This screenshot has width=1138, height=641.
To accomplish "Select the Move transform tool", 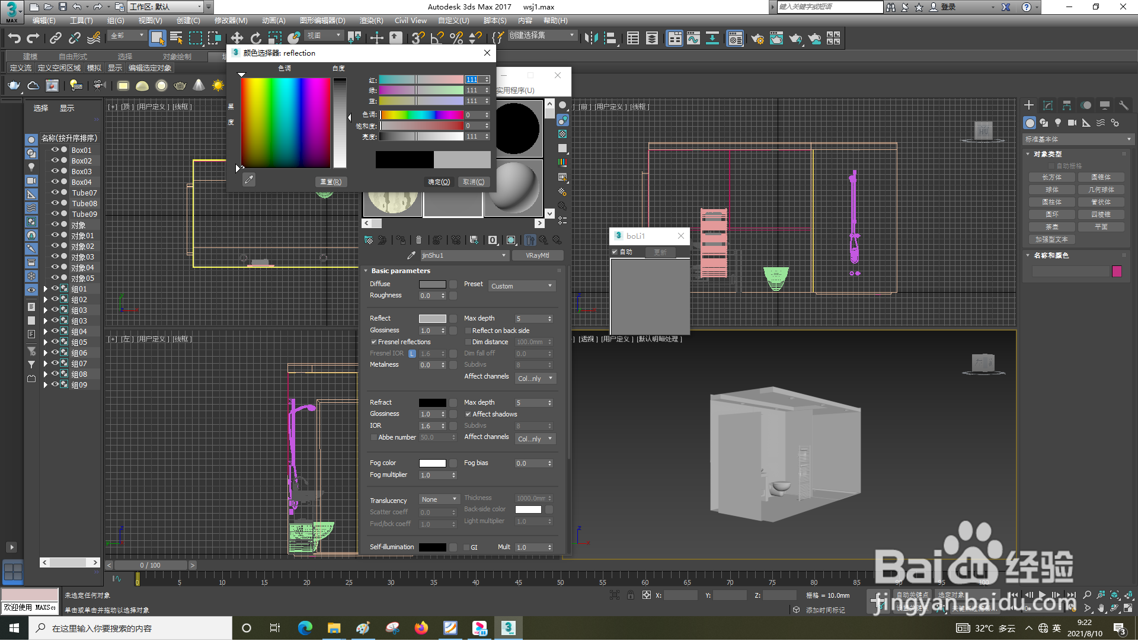I will point(236,39).
